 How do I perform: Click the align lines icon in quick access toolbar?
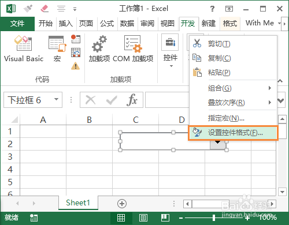click(61, 9)
